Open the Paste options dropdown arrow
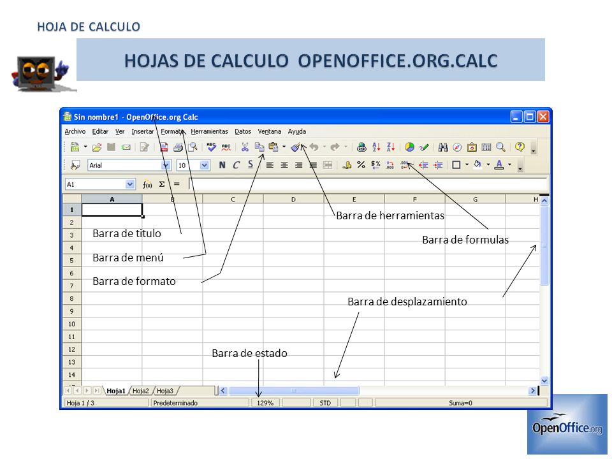This screenshot has width=612, height=459. (x=284, y=147)
